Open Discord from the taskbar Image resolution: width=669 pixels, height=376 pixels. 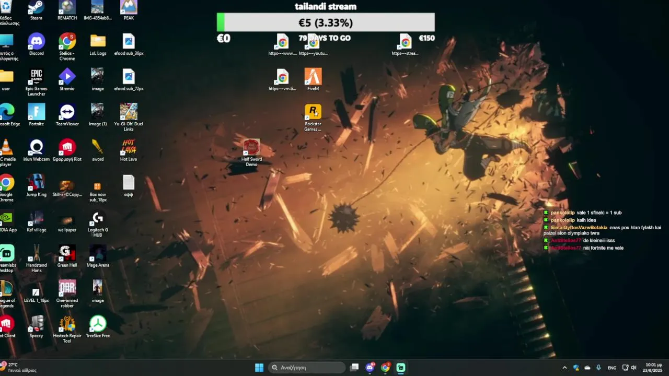click(x=370, y=368)
